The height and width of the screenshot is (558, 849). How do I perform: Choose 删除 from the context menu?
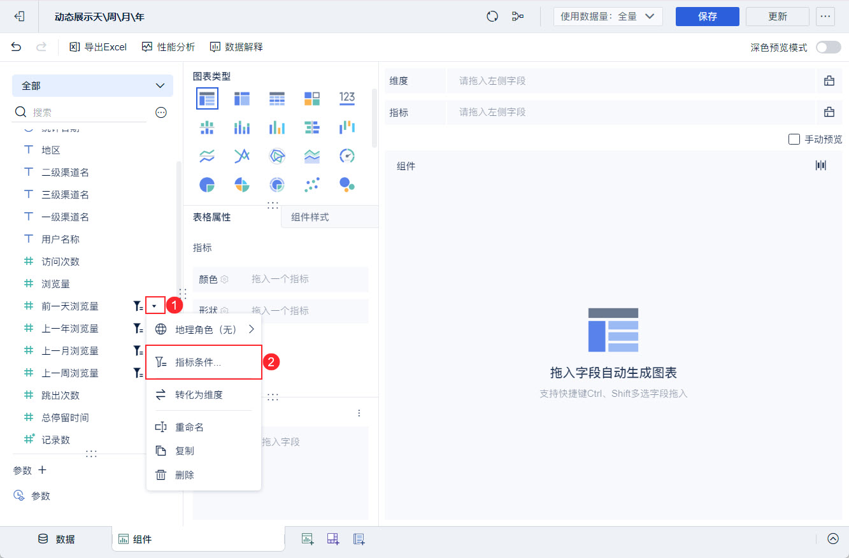point(204,475)
